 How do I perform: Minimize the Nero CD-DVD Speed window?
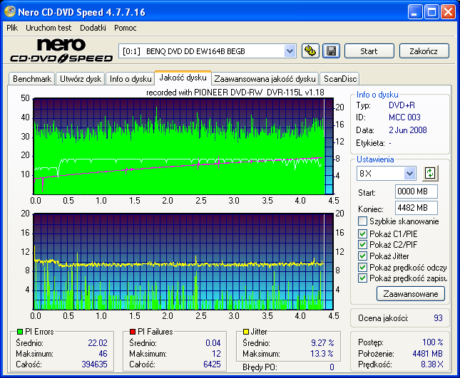click(x=415, y=12)
